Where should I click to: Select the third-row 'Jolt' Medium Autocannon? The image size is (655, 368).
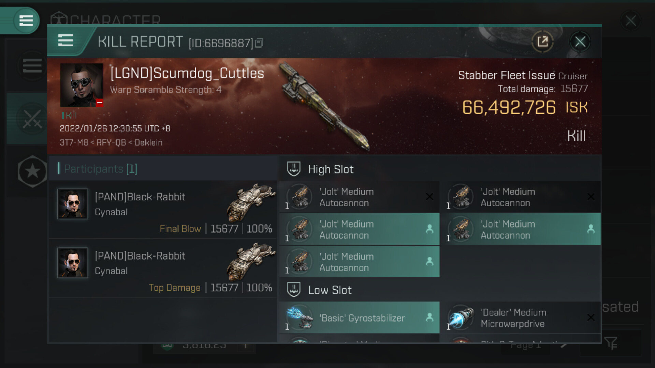tap(360, 262)
